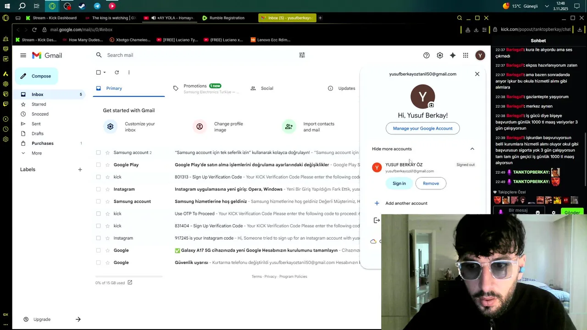Click the account avatar in Gmail header

tap(480, 55)
